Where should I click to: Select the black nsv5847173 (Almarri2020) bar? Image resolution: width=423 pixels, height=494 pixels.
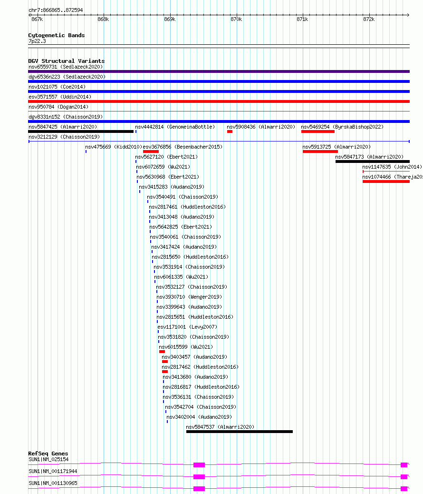pos(373,161)
